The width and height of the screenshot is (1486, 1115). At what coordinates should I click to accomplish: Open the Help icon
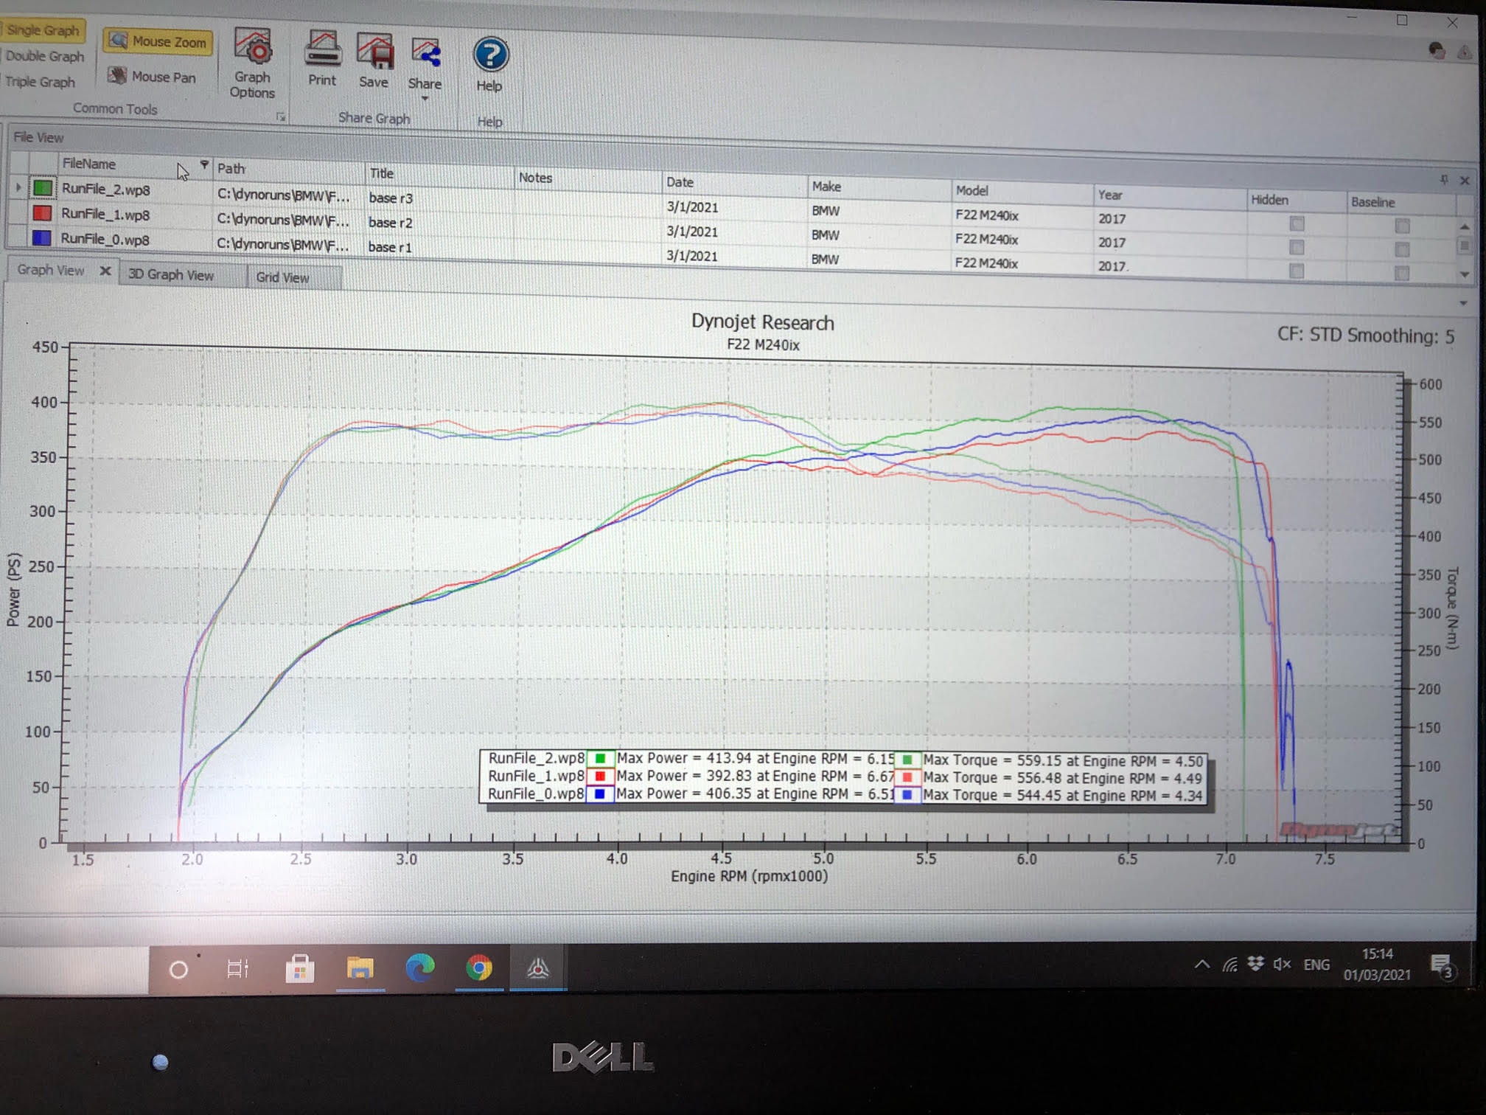[x=489, y=65]
